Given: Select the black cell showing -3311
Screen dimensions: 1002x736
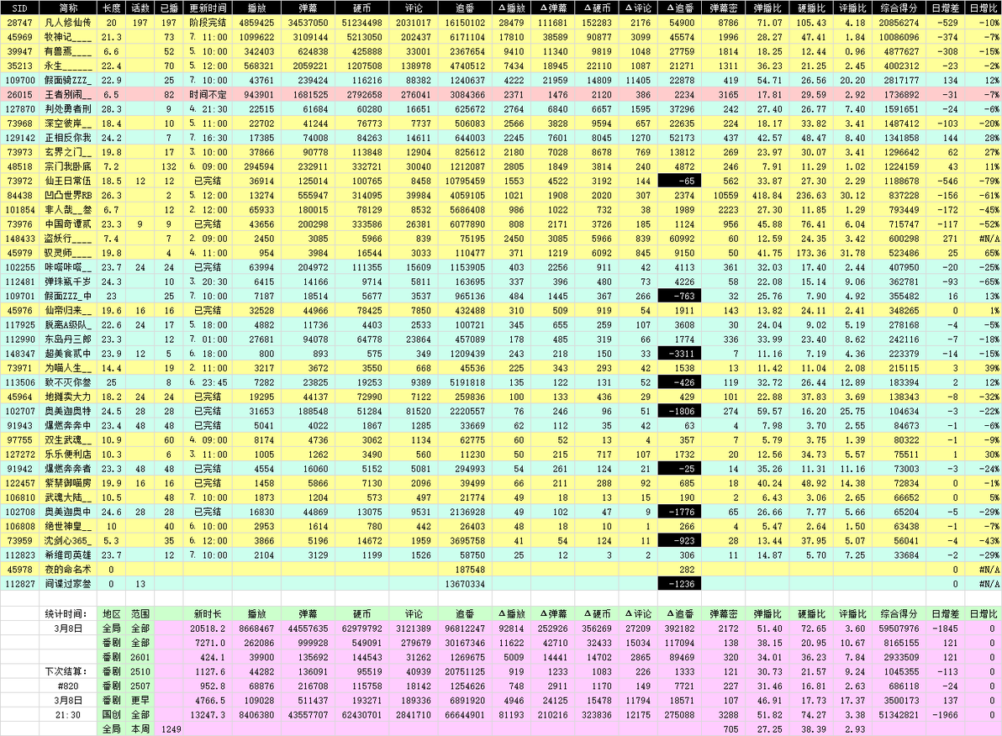Looking at the screenshot, I should (680, 354).
